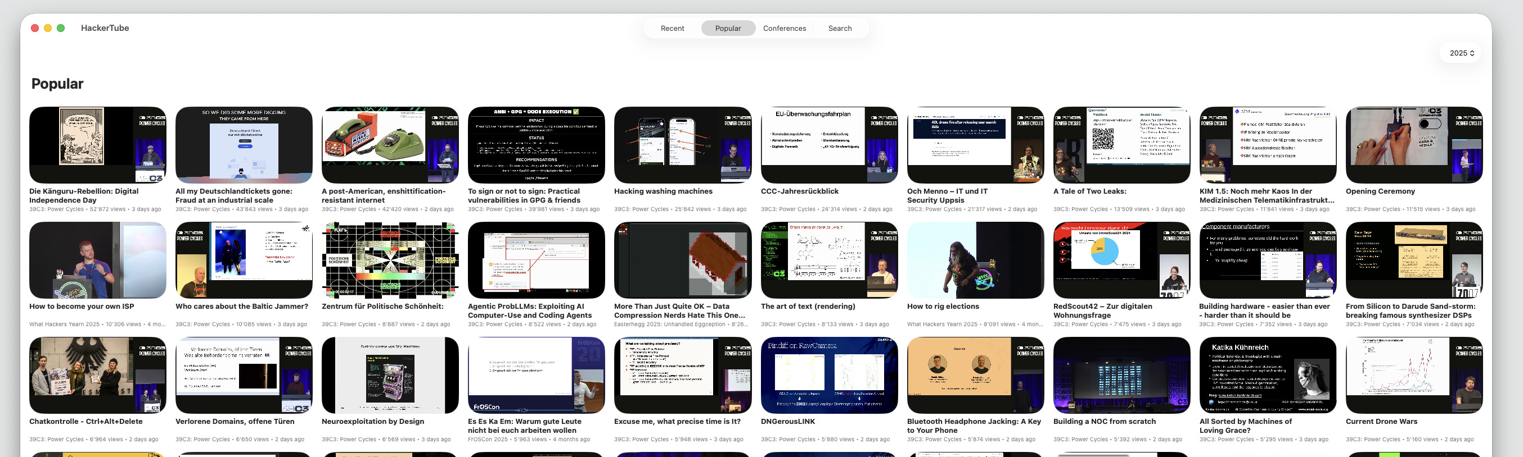Click the '13'509 views' metadata line
The image size is (1523, 457).
click(1119, 209)
